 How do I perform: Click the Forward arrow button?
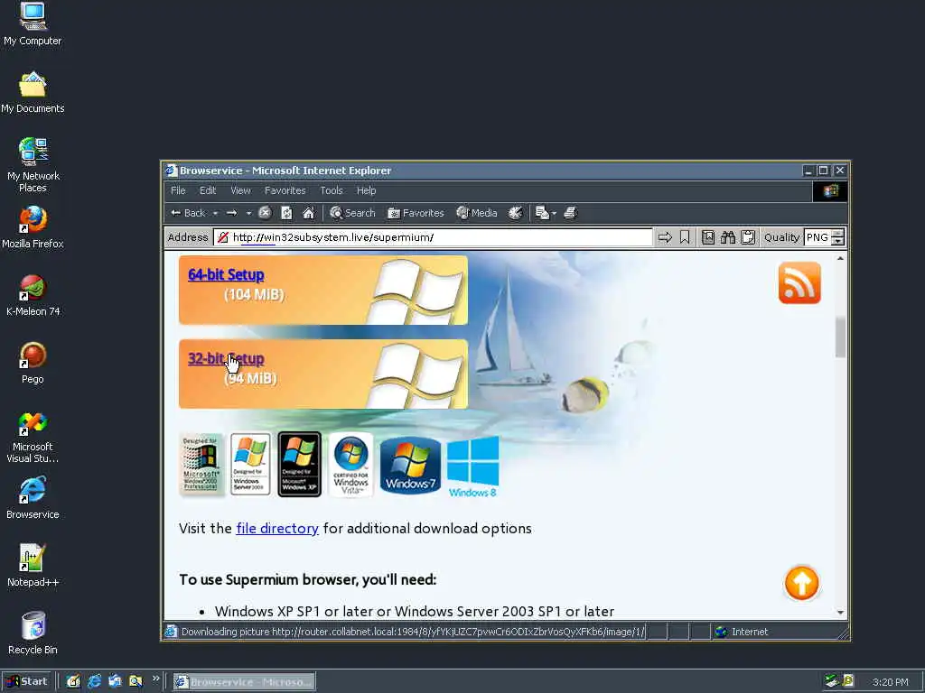[x=232, y=213]
